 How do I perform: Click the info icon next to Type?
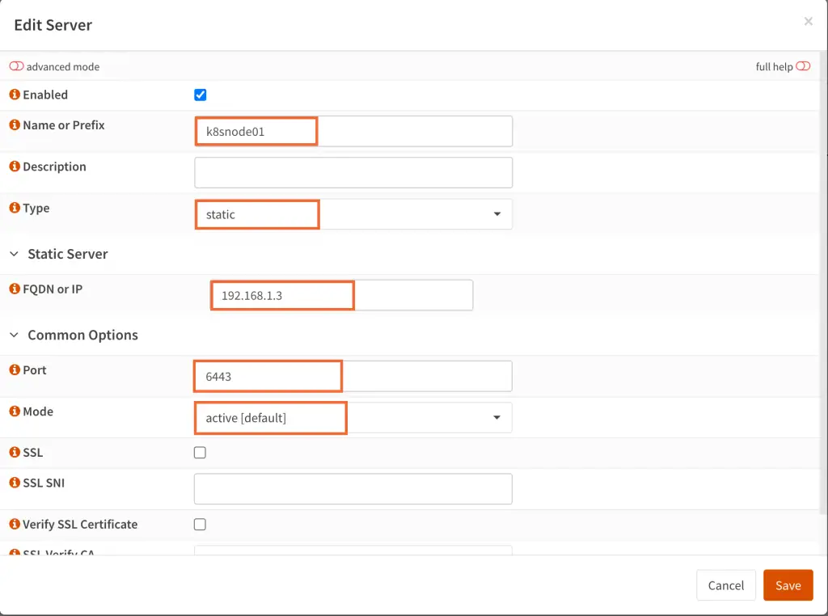[x=14, y=208]
